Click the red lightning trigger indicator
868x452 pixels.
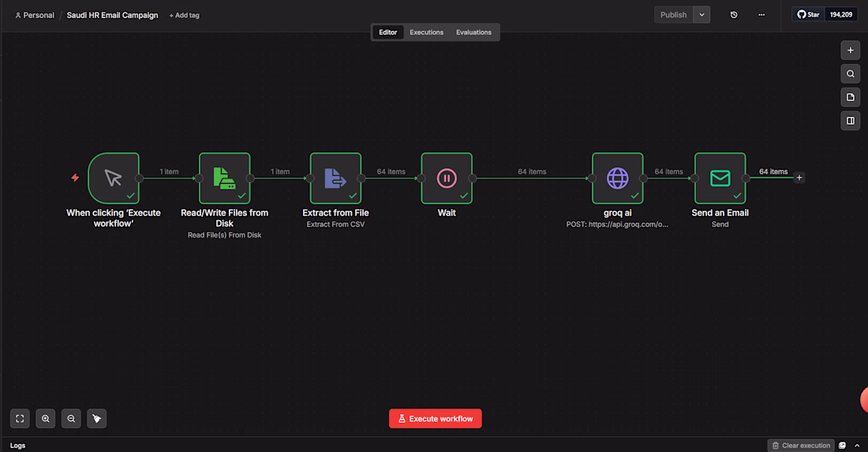click(75, 177)
